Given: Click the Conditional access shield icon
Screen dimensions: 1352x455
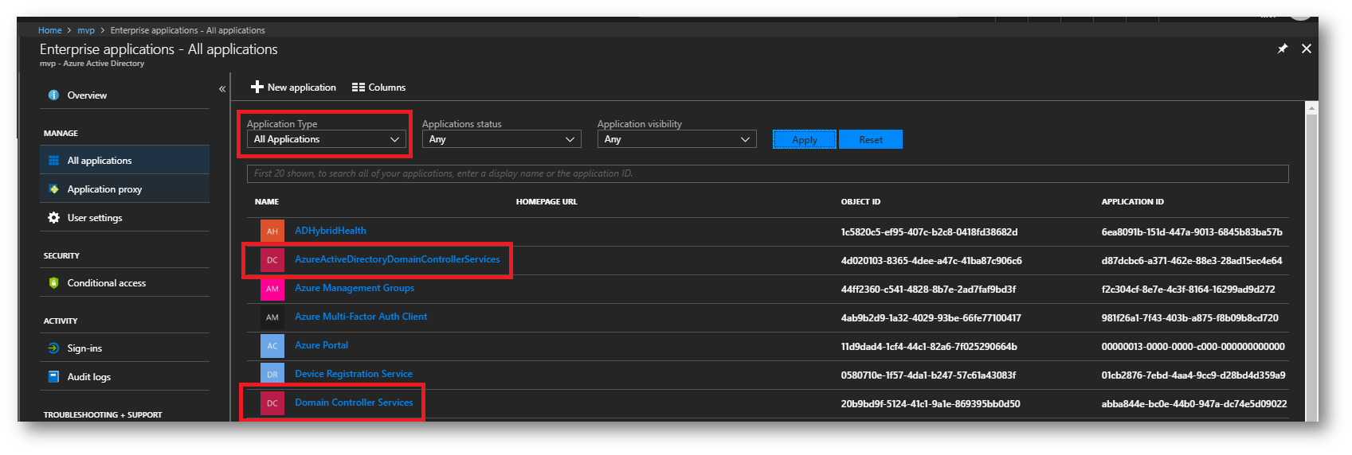Looking at the screenshot, I should (x=53, y=283).
